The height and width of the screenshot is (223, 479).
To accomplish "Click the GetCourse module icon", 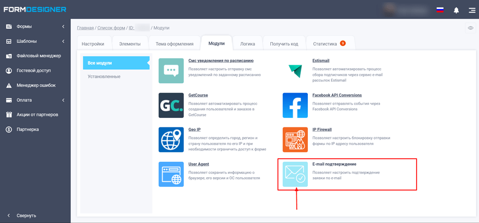I will 171,105.
